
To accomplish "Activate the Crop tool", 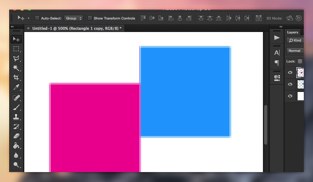I will pos(16,78).
